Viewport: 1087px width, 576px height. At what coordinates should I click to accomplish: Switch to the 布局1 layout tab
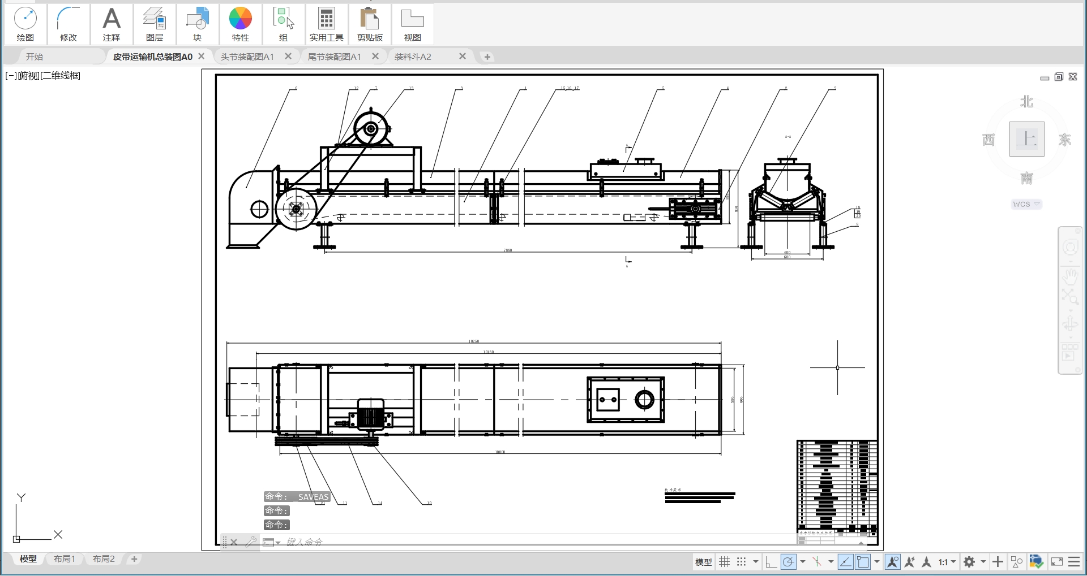[x=65, y=558]
